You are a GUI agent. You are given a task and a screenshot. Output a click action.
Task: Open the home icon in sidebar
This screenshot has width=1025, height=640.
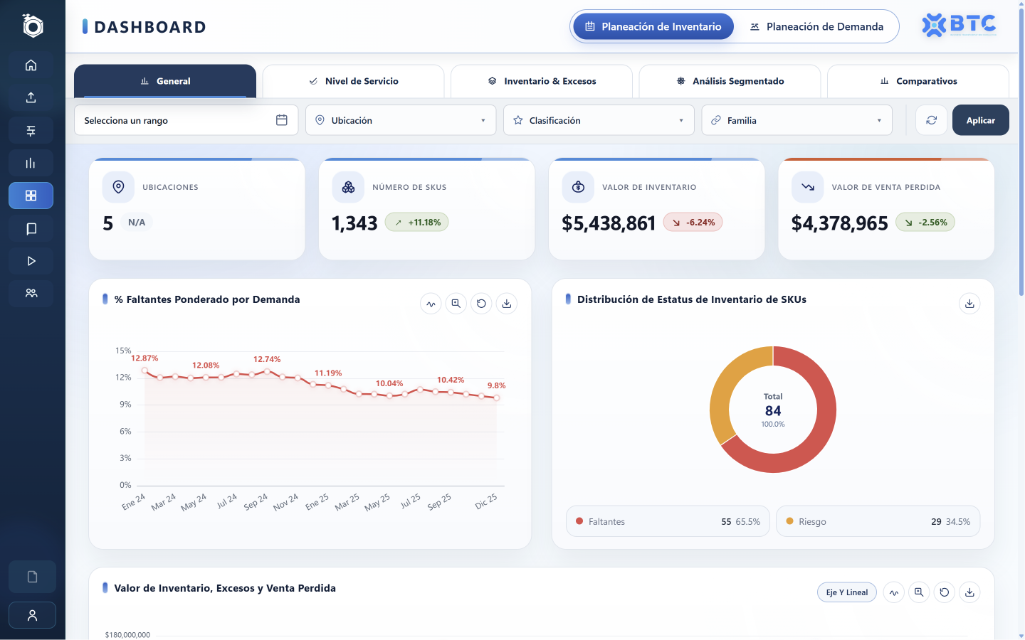31,65
